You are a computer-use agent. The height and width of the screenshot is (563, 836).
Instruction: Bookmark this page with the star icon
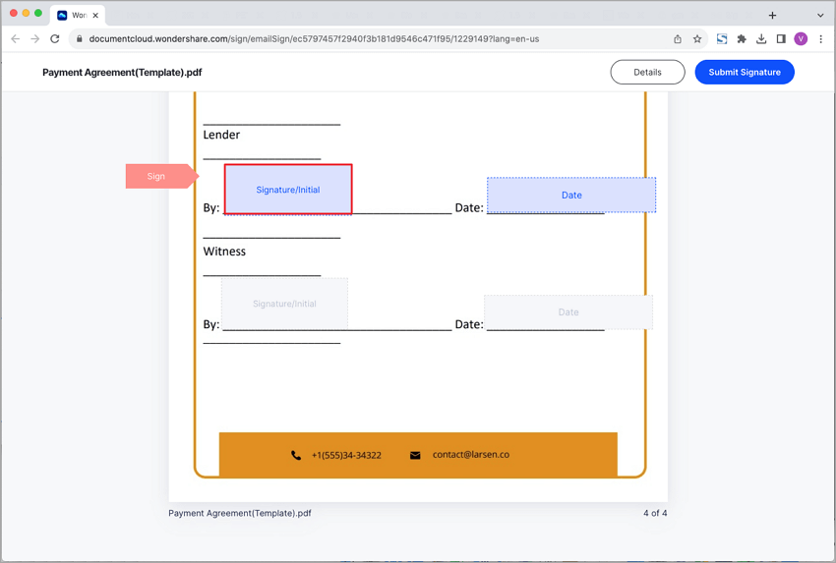(x=697, y=39)
